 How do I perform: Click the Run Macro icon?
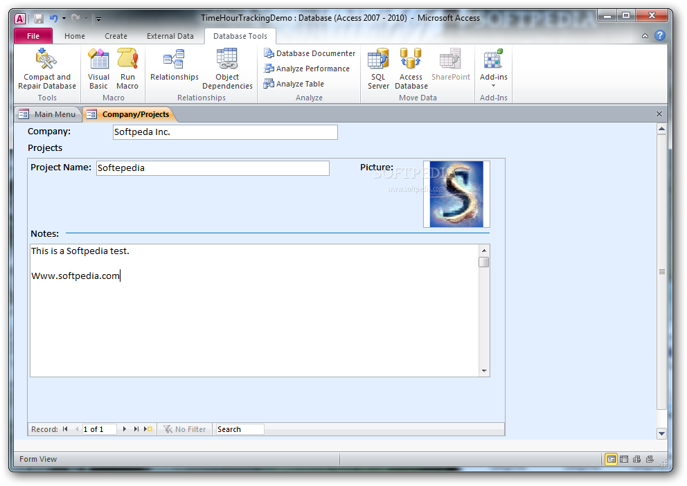[x=127, y=69]
